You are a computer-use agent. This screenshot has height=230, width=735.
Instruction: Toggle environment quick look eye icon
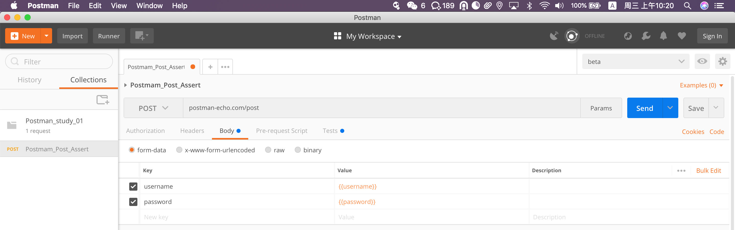click(x=702, y=61)
